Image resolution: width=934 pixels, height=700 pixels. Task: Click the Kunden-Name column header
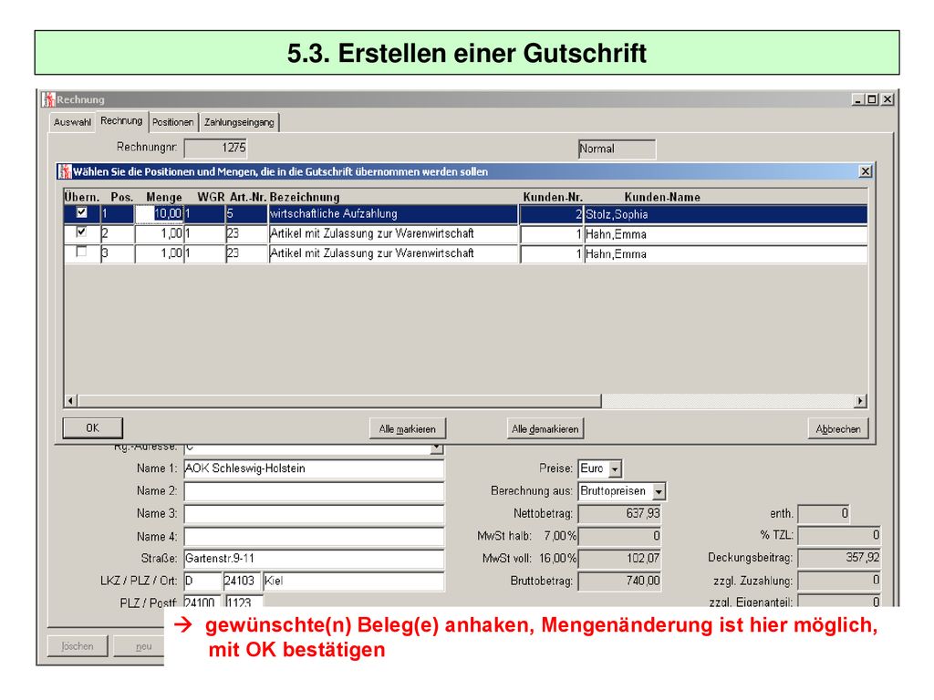coord(662,197)
